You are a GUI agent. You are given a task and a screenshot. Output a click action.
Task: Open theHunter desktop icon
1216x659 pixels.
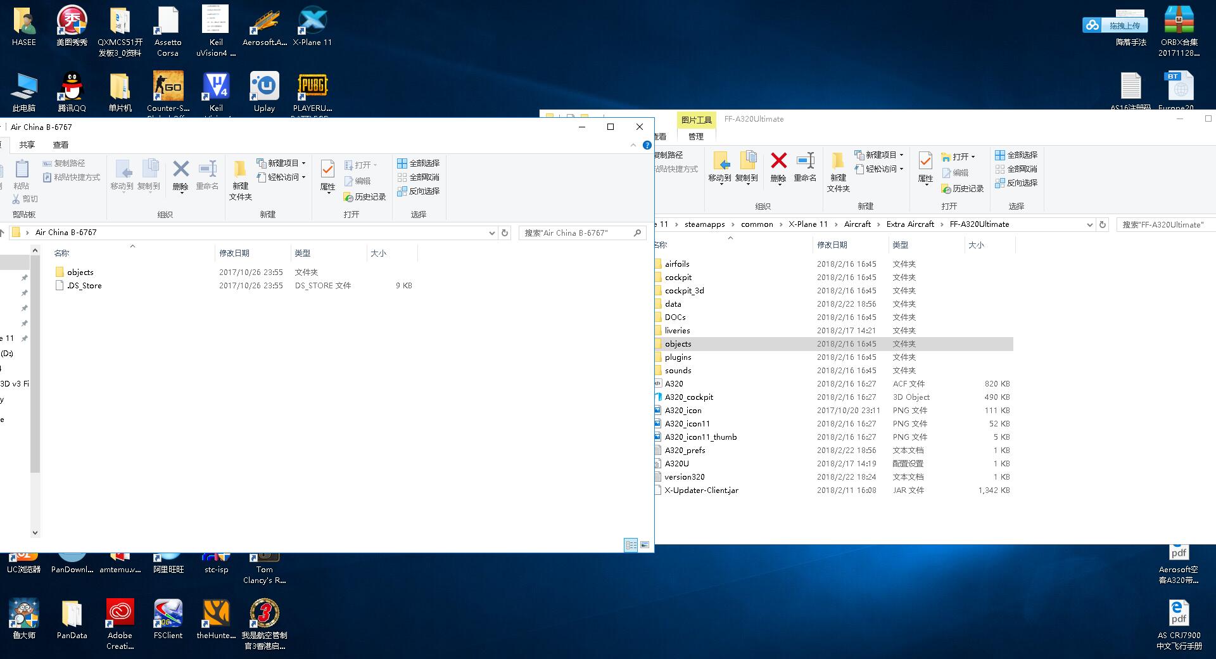(x=216, y=619)
